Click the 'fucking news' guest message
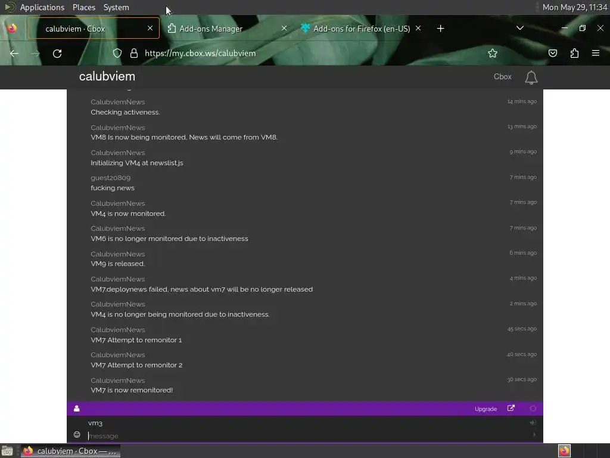Screen dimensions: 610x458 click(x=113, y=188)
